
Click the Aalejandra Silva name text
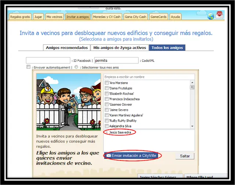(x=120, y=126)
